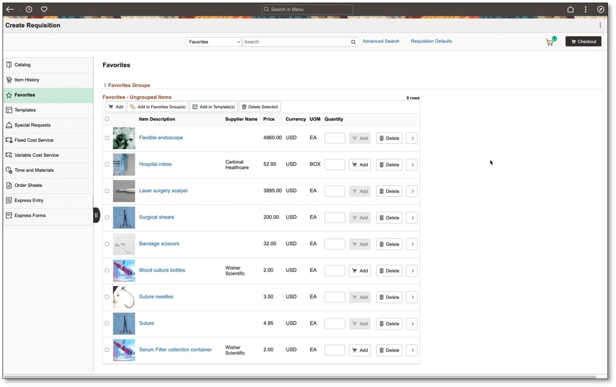Open the top bar actions menu dots
The height and width of the screenshot is (387, 616).
click(x=586, y=9)
